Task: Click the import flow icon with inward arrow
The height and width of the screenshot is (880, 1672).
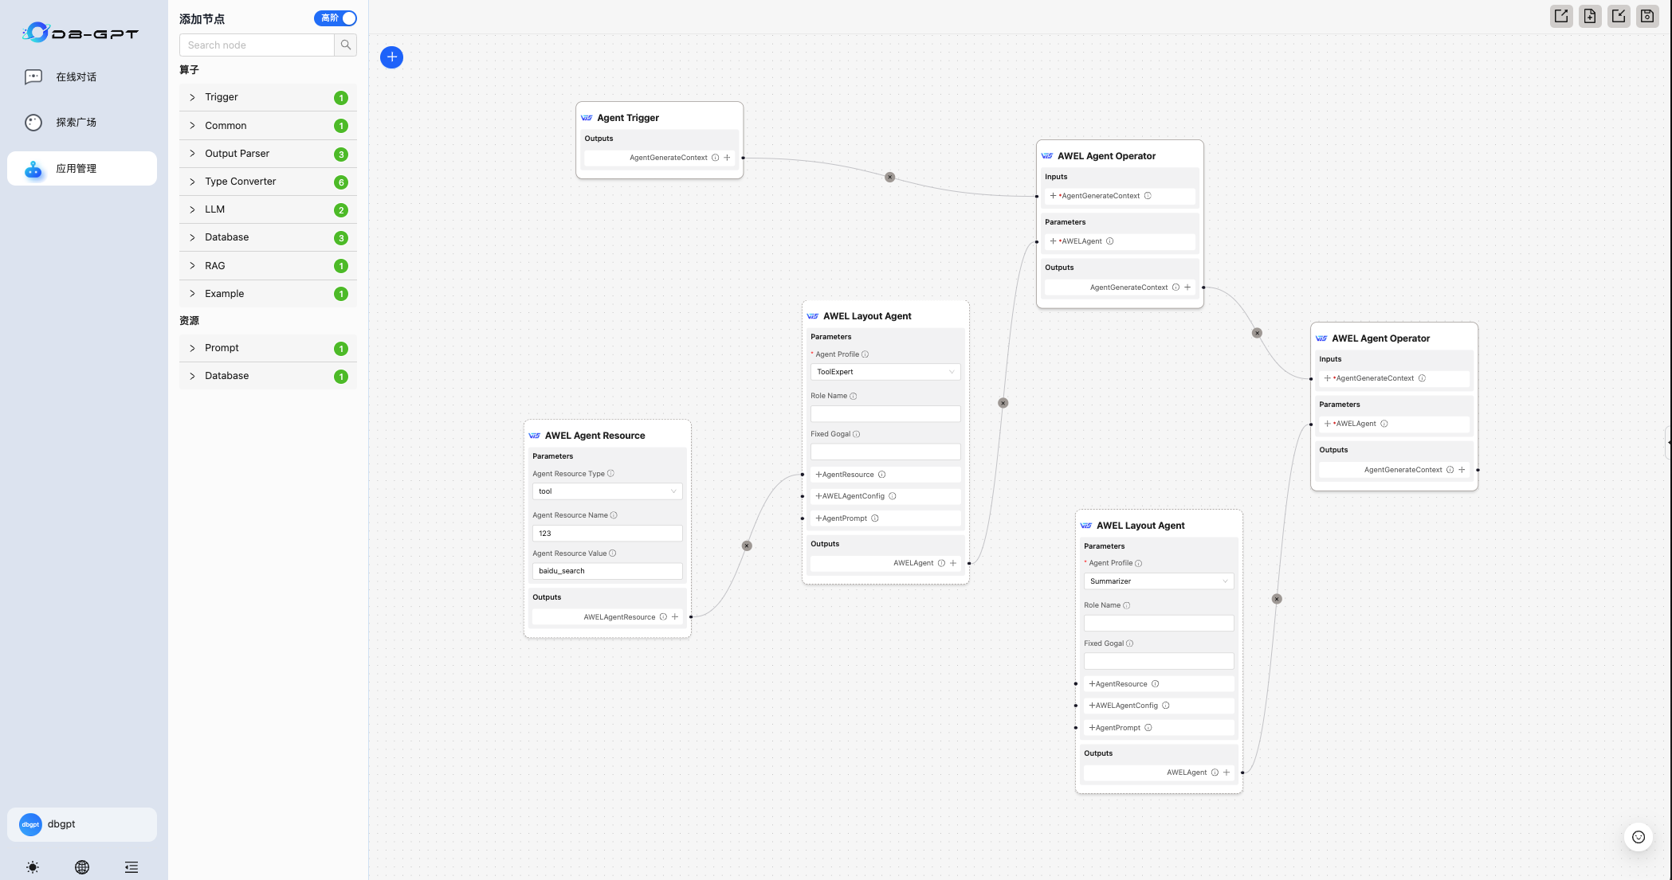Action: [1619, 16]
